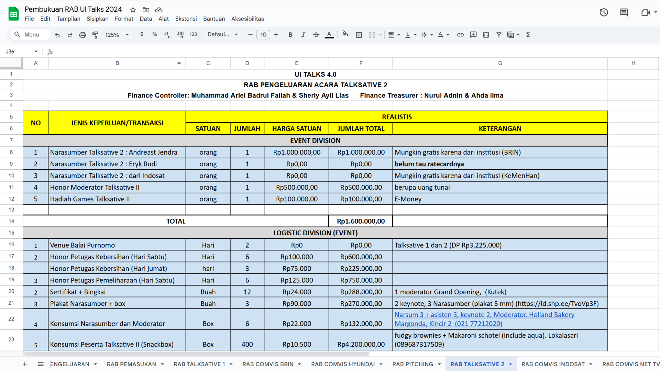Open the text color picker
The height and width of the screenshot is (371, 660).
click(x=329, y=35)
